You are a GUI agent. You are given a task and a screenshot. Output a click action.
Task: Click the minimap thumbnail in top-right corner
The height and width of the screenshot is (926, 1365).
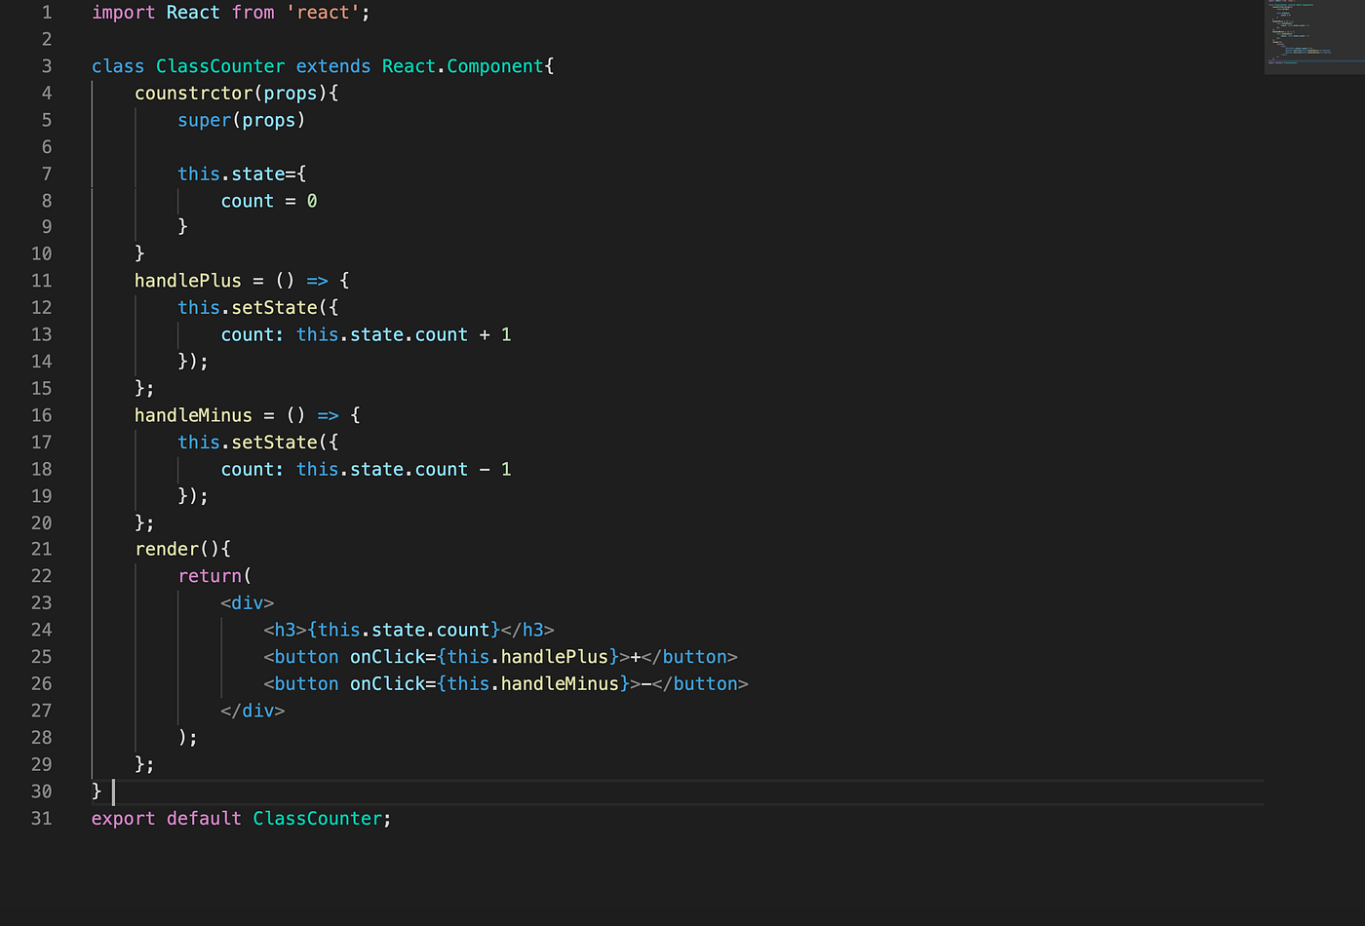[1314, 37]
